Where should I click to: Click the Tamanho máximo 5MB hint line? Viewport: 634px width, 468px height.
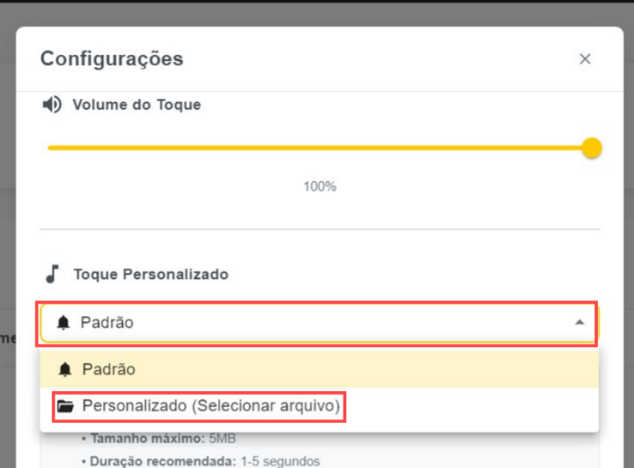pyautogui.click(x=159, y=439)
